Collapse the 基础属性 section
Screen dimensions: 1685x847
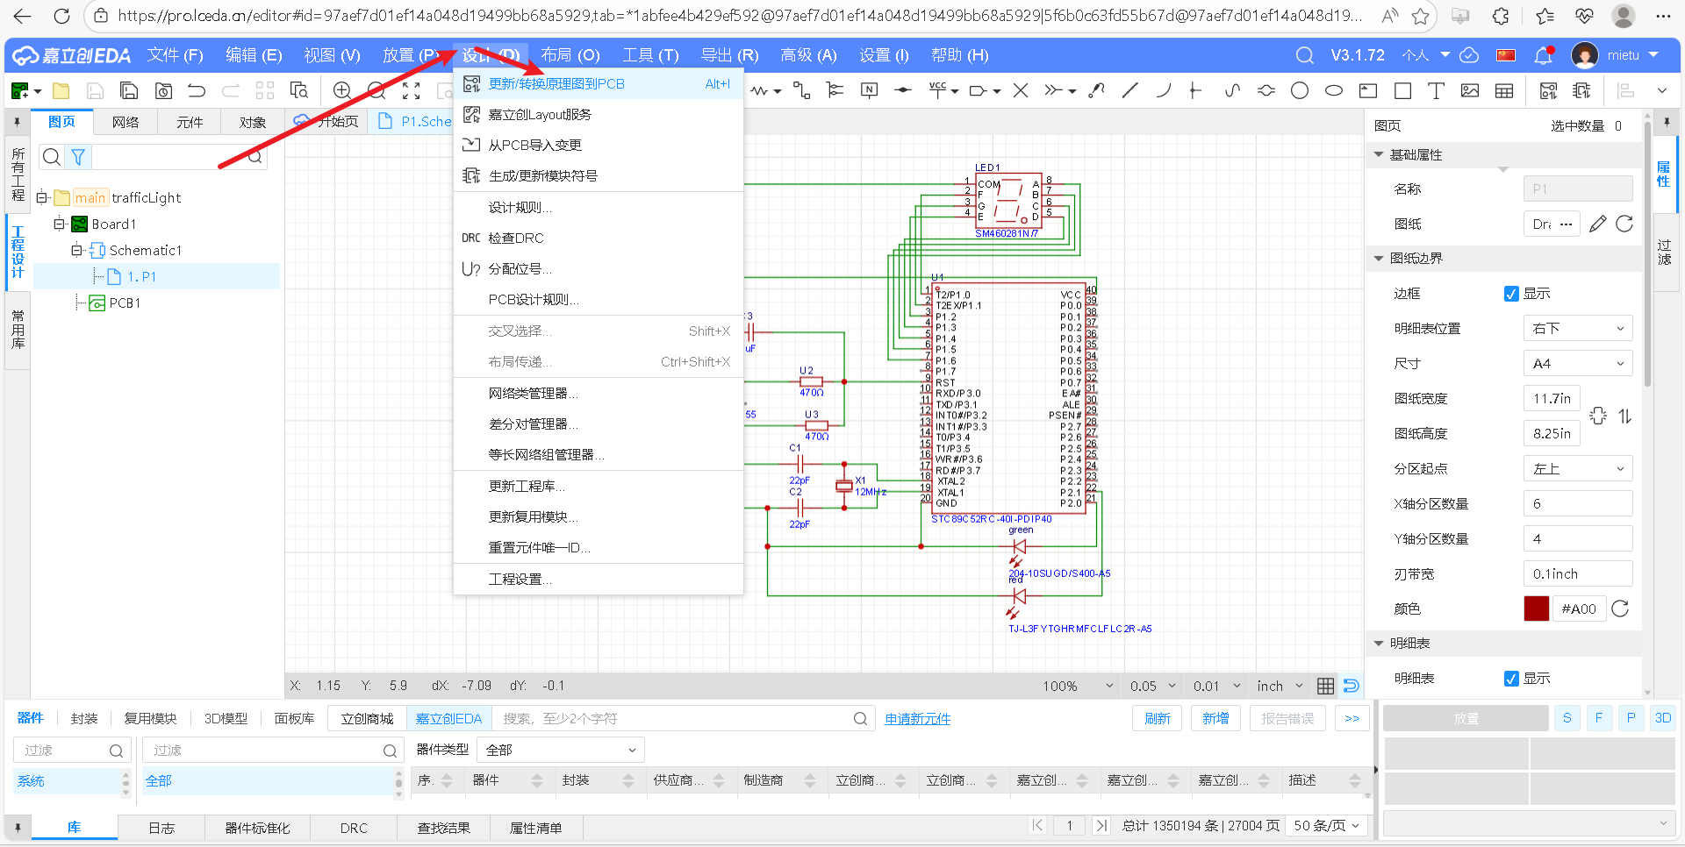[1379, 154]
